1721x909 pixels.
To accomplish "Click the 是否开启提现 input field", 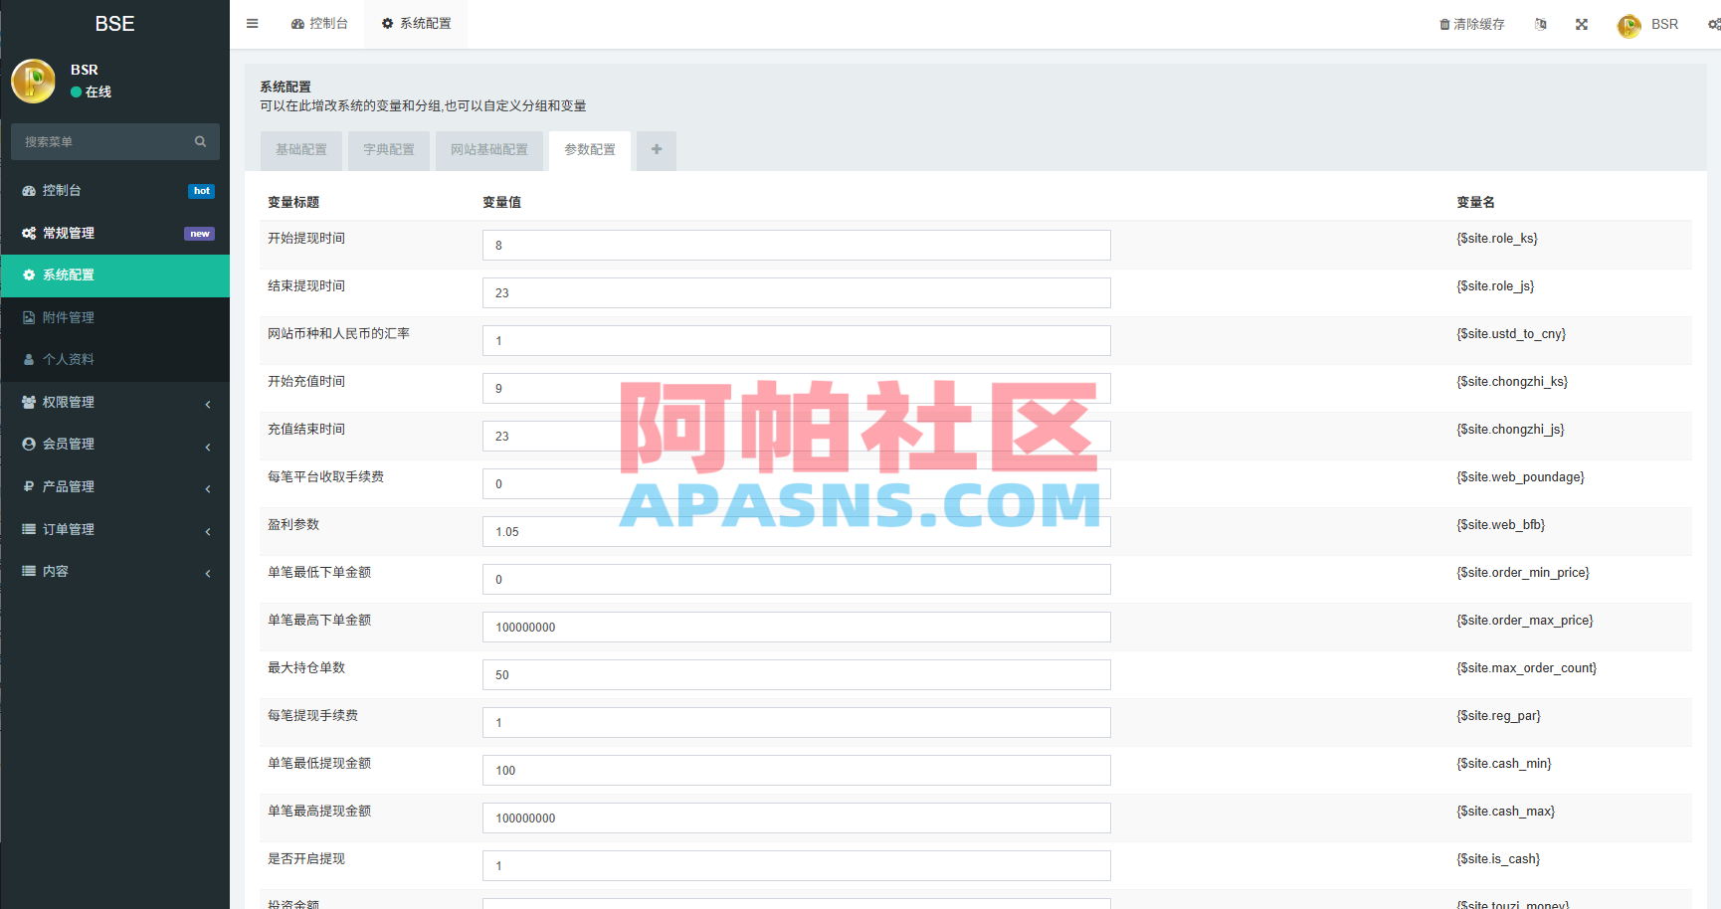I will (797, 866).
